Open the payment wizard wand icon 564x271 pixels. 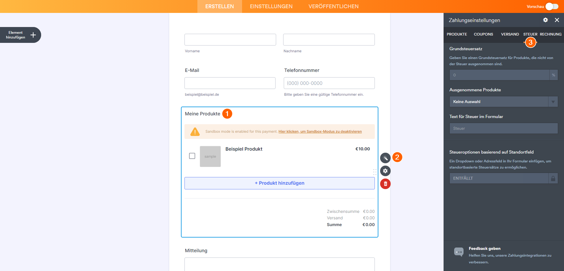tap(385, 158)
